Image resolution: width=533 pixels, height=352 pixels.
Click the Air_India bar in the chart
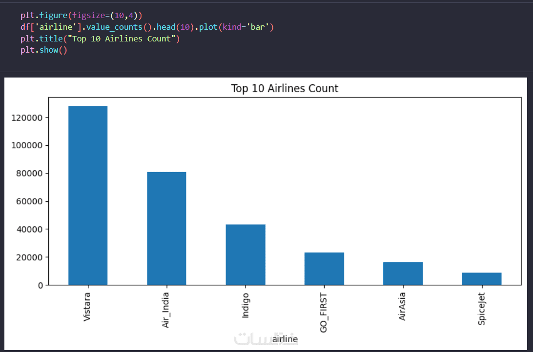pos(166,229)
